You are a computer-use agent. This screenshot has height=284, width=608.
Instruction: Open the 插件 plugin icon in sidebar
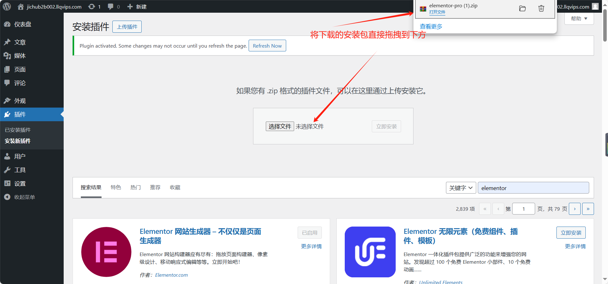coord(7,115)
